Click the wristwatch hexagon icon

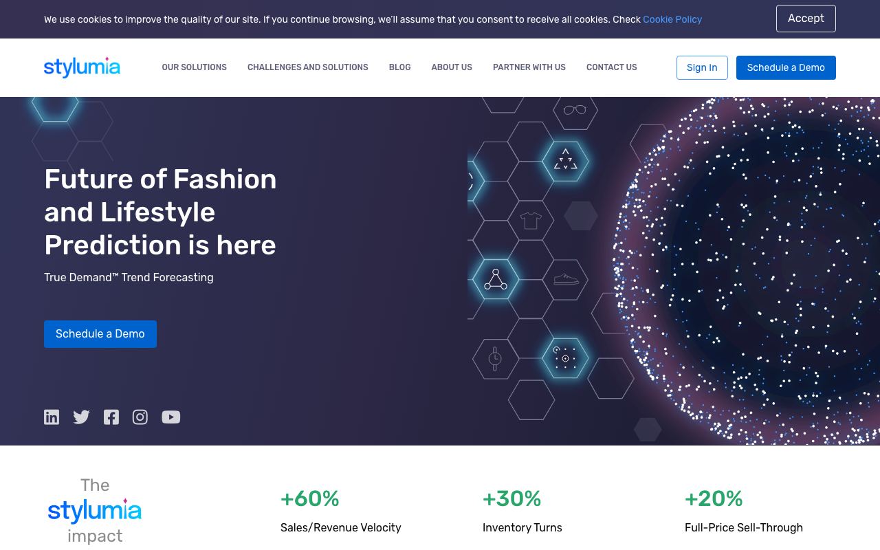coord(495,359)
